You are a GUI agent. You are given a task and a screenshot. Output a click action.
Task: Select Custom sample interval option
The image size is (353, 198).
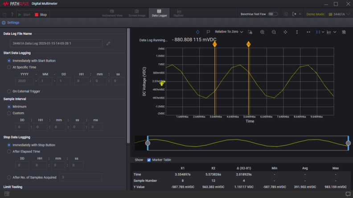tap(9, 113)
